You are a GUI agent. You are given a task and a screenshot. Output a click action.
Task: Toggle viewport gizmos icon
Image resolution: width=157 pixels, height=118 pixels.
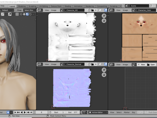coord(3,14)
